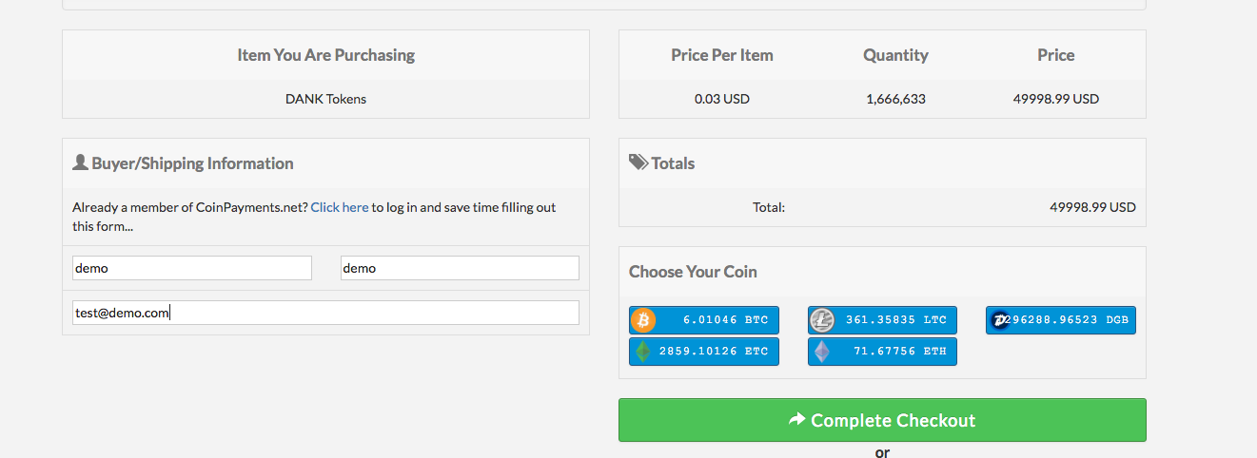The height and width of the screenshot is (458, 1257).
Task: Click the DANK Tokens item name
Action: point(325,99)
